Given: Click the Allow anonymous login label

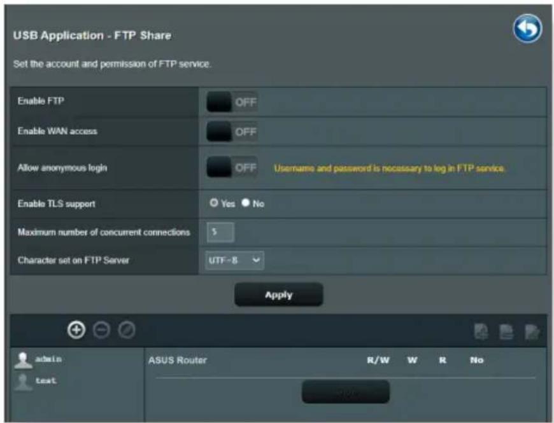Looking at the screenshot, I should (62, 167).
